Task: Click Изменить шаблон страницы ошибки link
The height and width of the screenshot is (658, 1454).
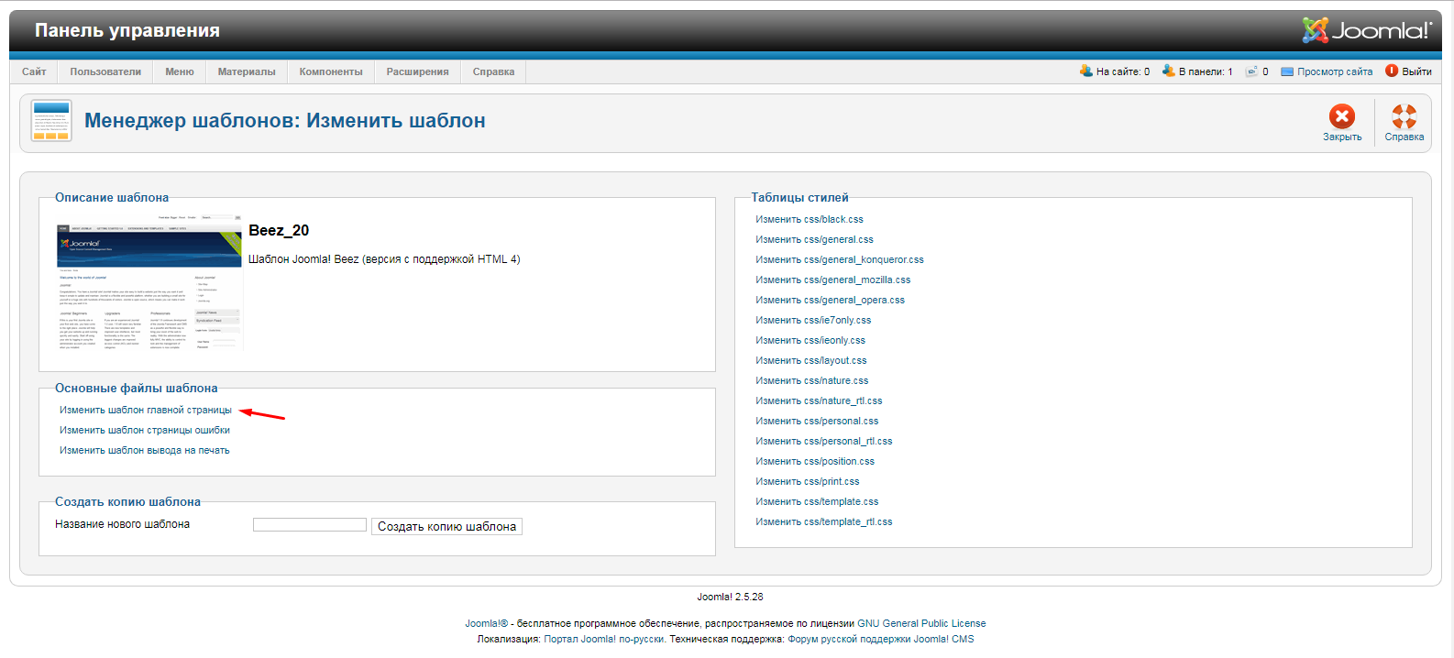Action: (x=145, y=431)
